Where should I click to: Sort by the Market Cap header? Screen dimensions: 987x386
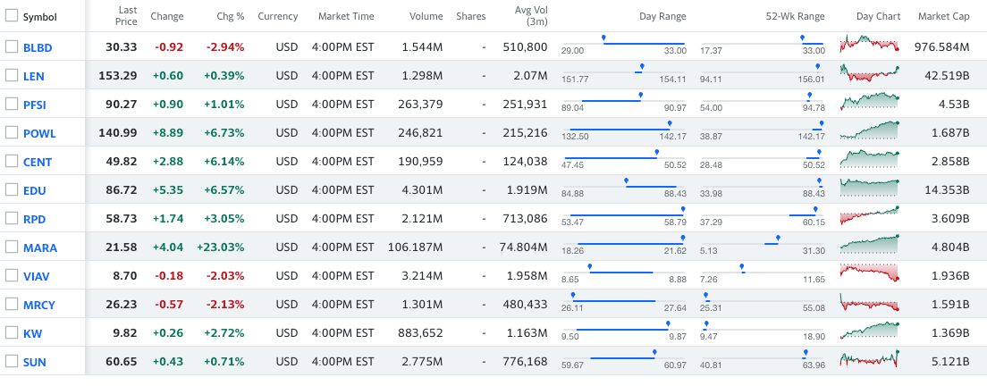click(x=943, y=16)
